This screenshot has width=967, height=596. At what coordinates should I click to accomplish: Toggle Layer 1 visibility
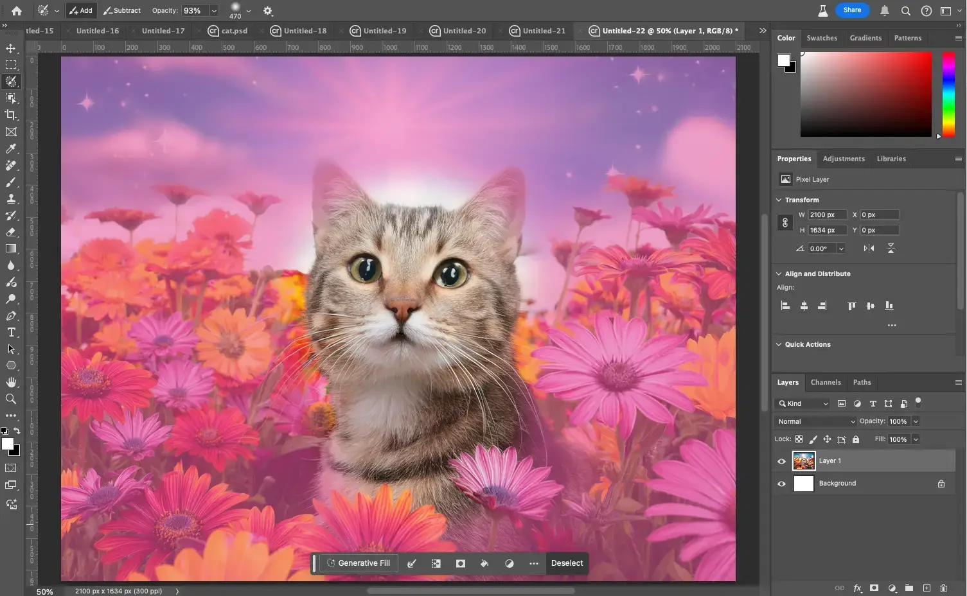[x=781, y=460]
